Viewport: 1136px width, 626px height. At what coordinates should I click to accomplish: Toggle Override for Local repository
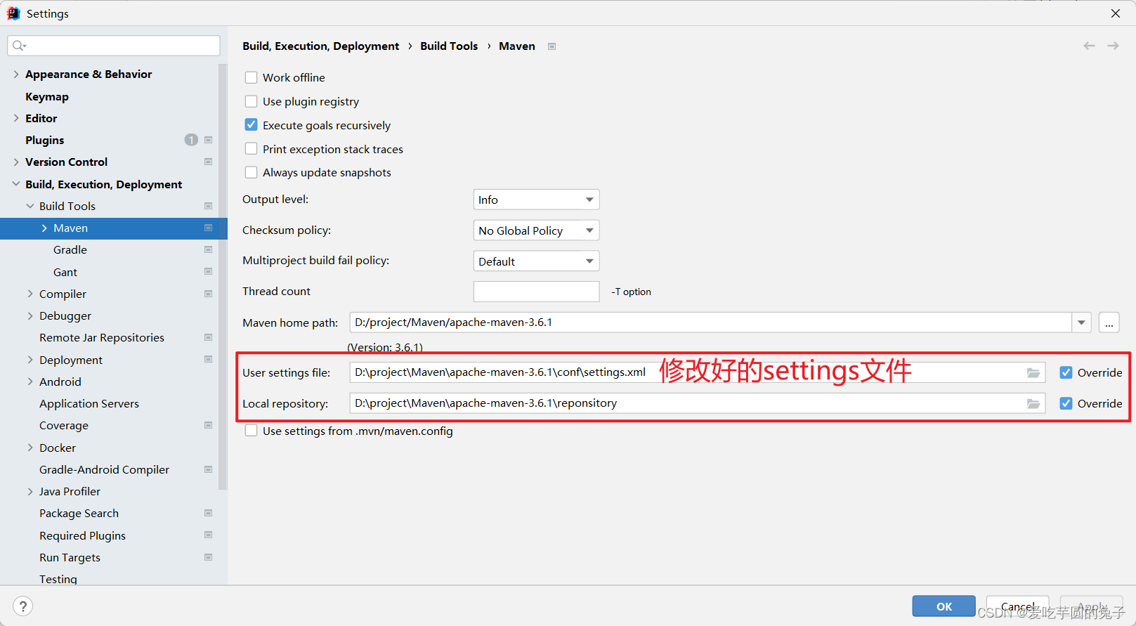click(1066, 403)
